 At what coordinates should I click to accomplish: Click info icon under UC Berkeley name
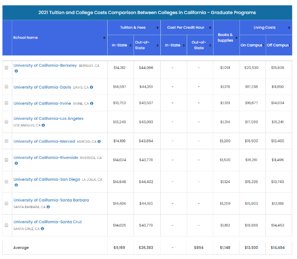16,71
